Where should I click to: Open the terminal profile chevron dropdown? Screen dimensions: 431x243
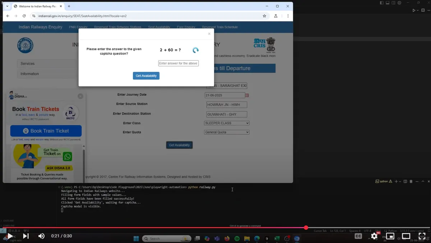[400, 181]
